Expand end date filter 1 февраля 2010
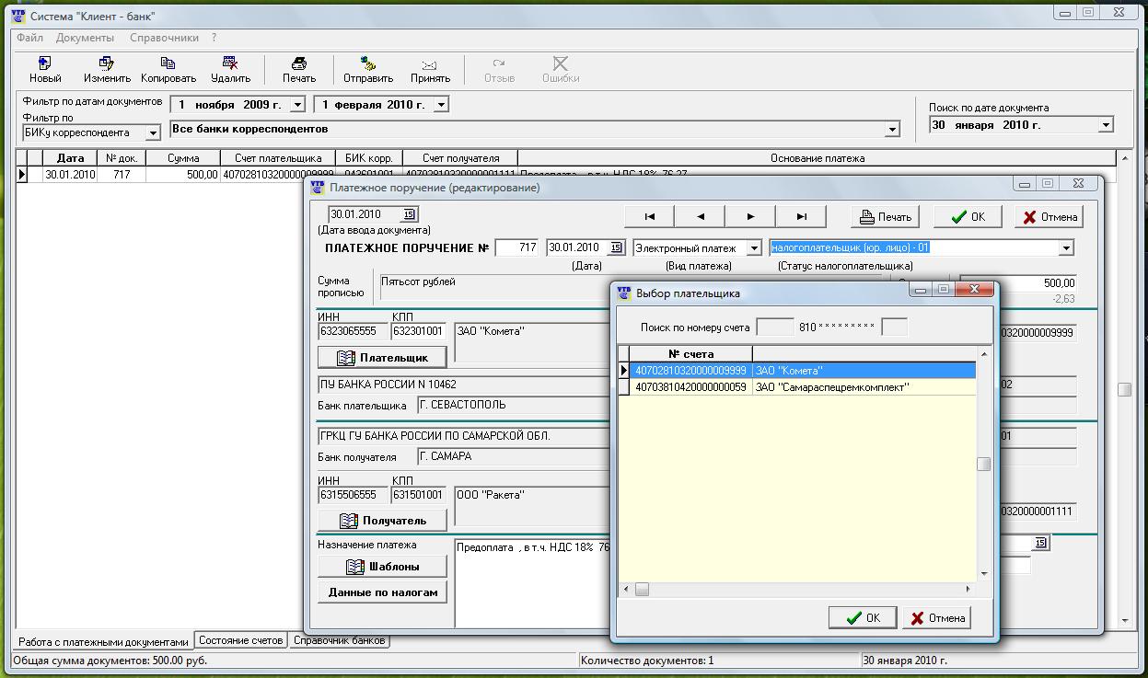The image size is (1148, 678). [x=441, y=105]
